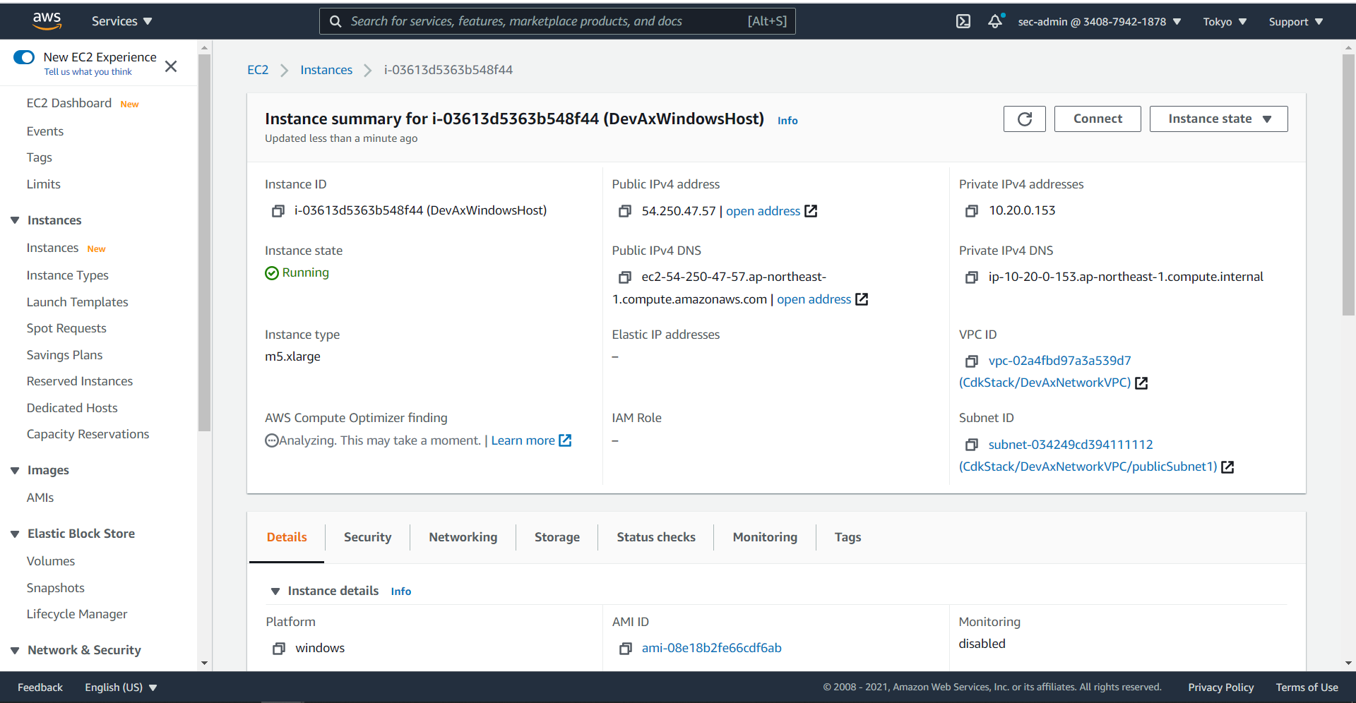Image resolution: width=1356 pixels, height=703 pixels.
Task: Click external link icon next to public DNS open address
Action: [x=862, y=299]
